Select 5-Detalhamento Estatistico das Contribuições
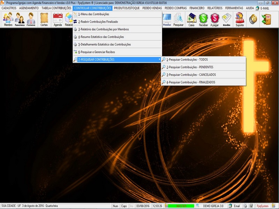Viewport: 279px width, 209px height. coord(118,45)
